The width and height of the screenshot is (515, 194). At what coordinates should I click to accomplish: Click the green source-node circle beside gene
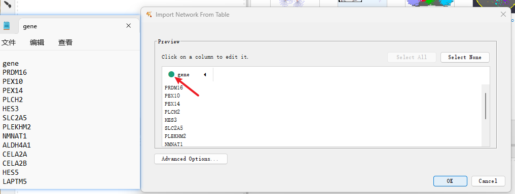(x=171, y=75)
